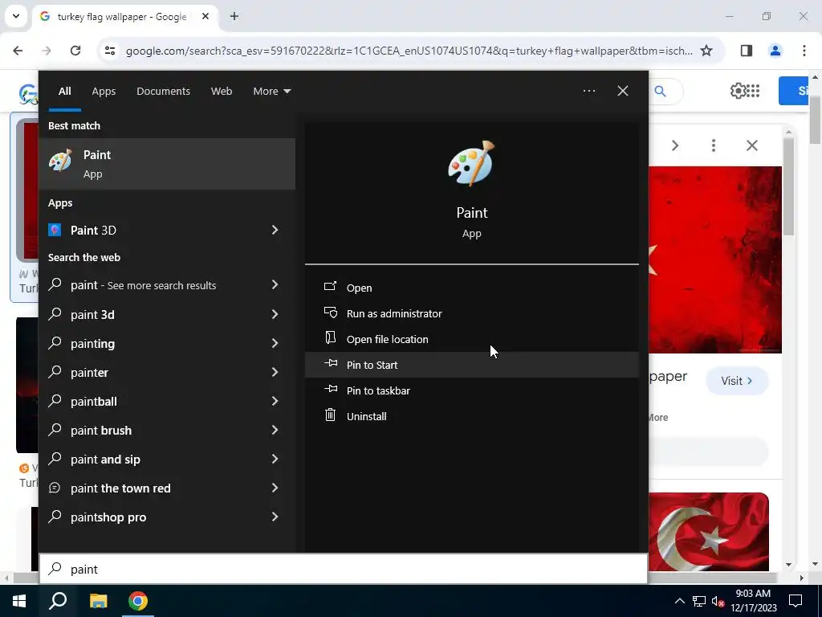Click the Chrome address bar URL
This screenshot has width=822, height=617.
[x=409, y=51]
